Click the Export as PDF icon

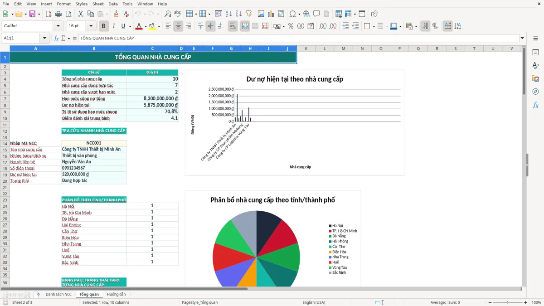[49, 14]
